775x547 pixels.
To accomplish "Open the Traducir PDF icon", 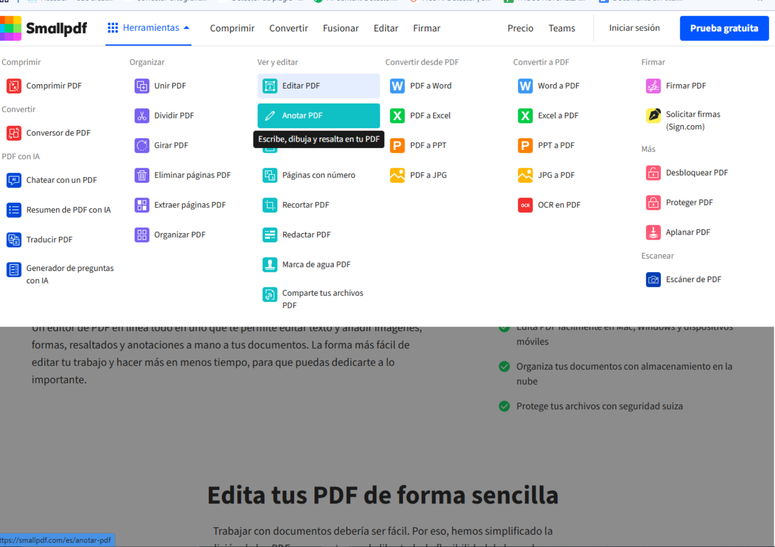I will click(14, 240).
